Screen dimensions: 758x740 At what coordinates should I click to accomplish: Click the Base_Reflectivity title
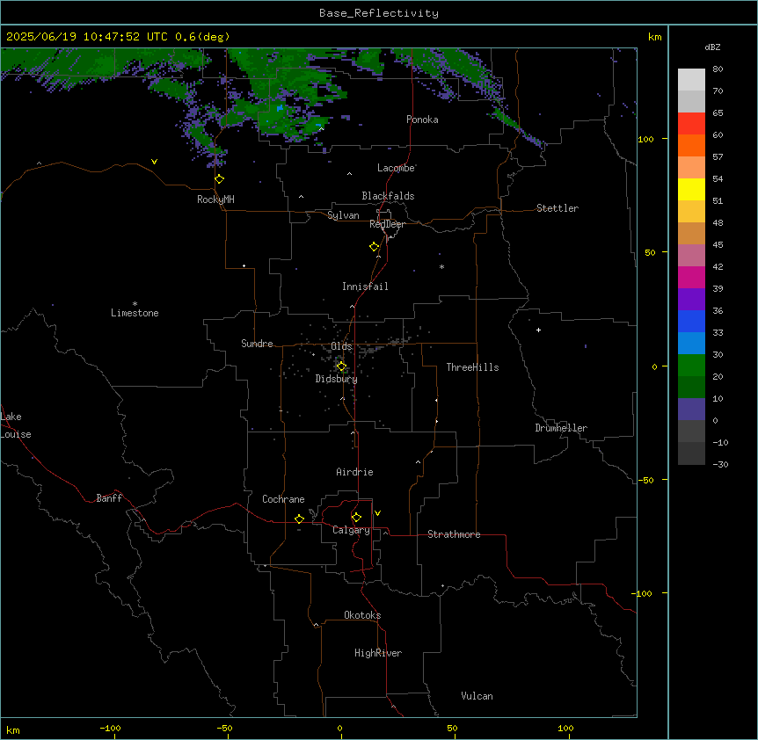(379, 13)
